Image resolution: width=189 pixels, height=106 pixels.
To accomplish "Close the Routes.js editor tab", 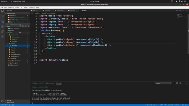I will coord(89,11).
